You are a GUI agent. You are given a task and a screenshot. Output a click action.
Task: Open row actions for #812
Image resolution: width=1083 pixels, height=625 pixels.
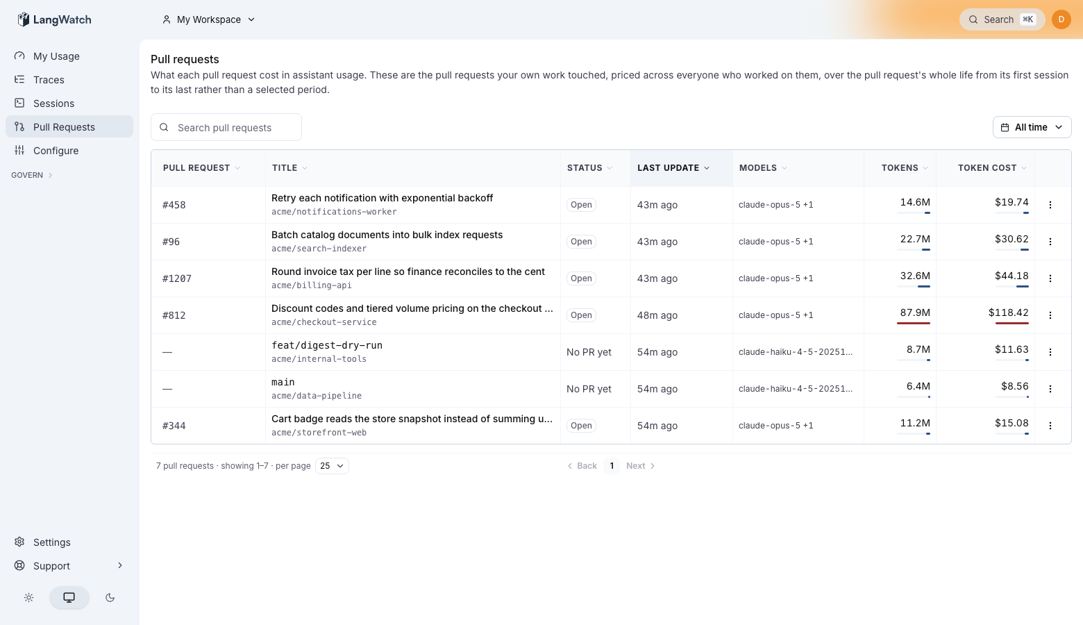tap(1050, 315)
